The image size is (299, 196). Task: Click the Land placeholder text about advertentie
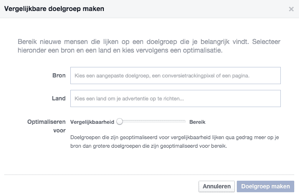click(129, 98)
